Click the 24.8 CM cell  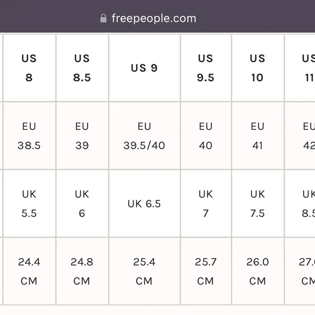(82, 271)
